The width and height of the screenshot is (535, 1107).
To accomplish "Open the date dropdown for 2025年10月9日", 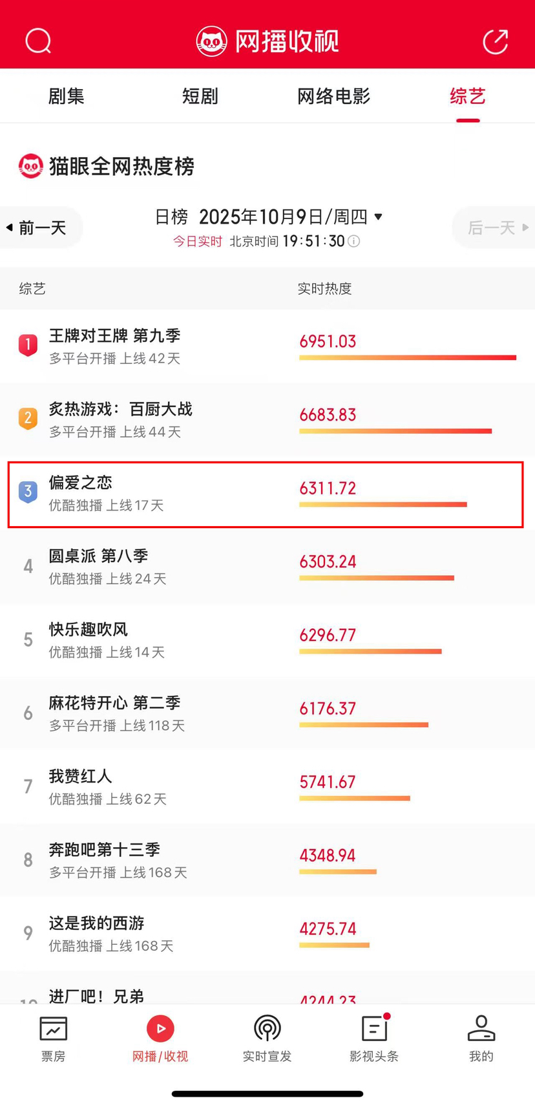I will click(379, 216).
